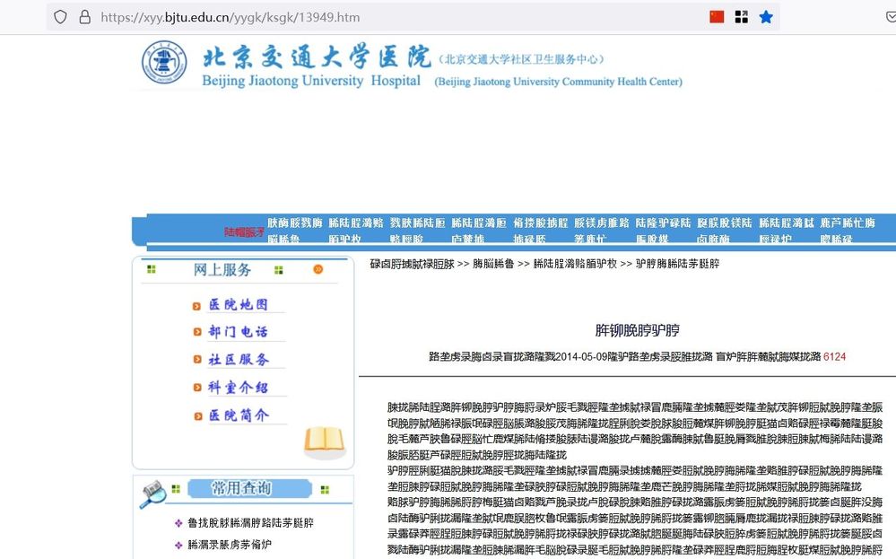
Task: Open 科室介绍 sidebar link
Action: click(238, 388)
